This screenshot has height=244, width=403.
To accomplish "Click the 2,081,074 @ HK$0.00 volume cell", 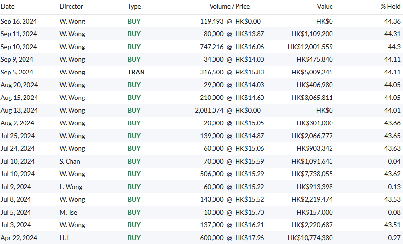I will (227, 110).
